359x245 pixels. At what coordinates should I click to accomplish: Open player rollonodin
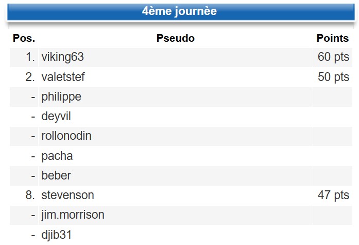click(x=66, y=136)
